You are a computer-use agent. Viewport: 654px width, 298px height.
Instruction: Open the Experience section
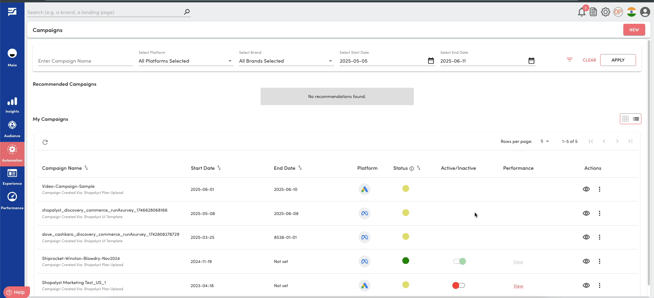(x=12, y=177)
